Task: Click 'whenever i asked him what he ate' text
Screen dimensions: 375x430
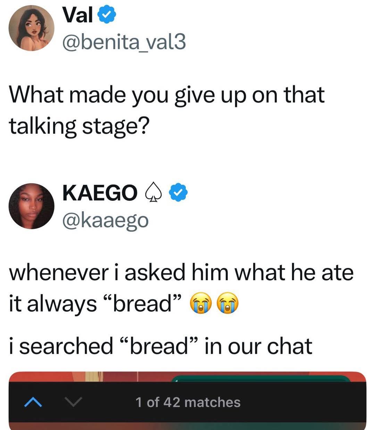Action: [x=181, y=272]
